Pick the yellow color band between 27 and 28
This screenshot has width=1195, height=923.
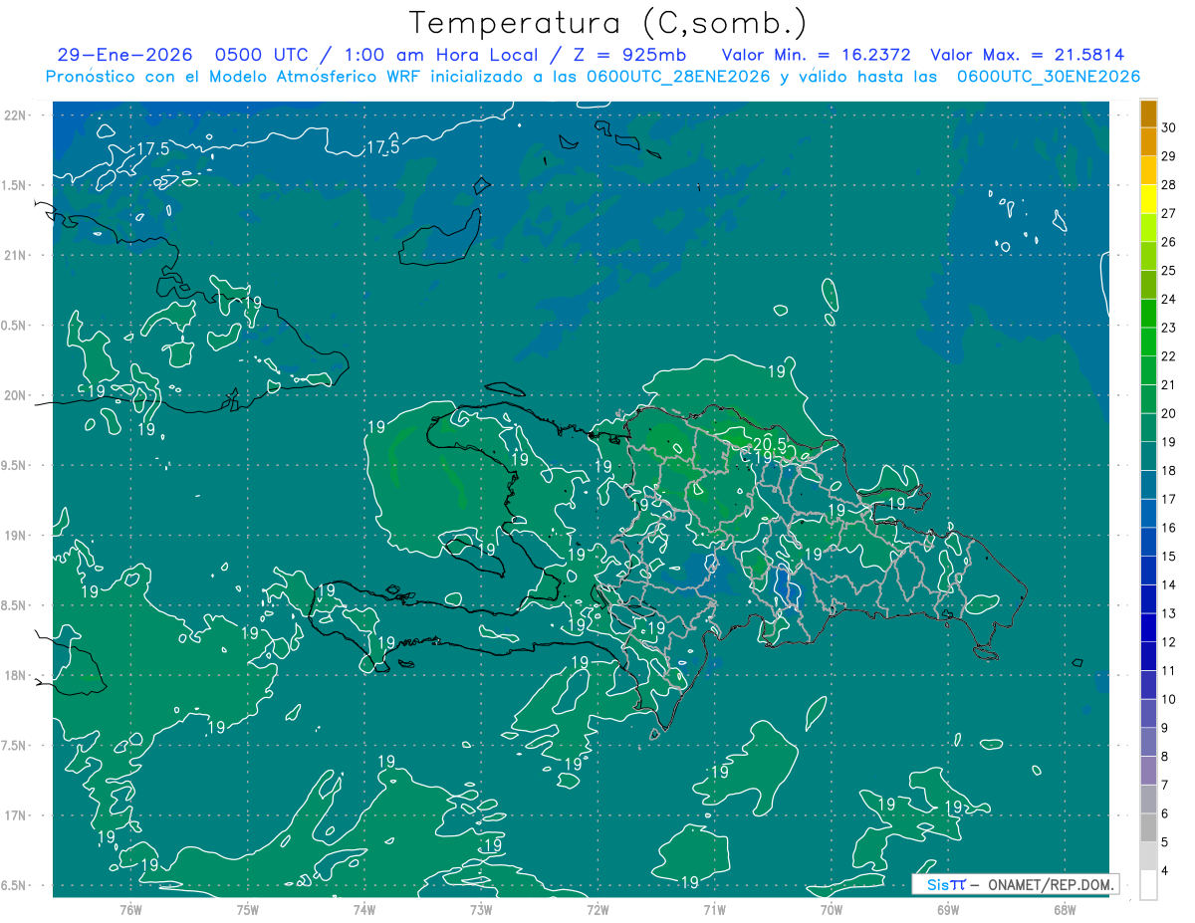point(1148,198)
